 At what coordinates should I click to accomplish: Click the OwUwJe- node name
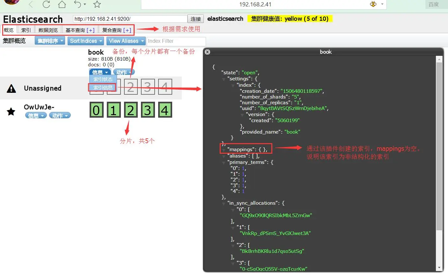[39, 107]
